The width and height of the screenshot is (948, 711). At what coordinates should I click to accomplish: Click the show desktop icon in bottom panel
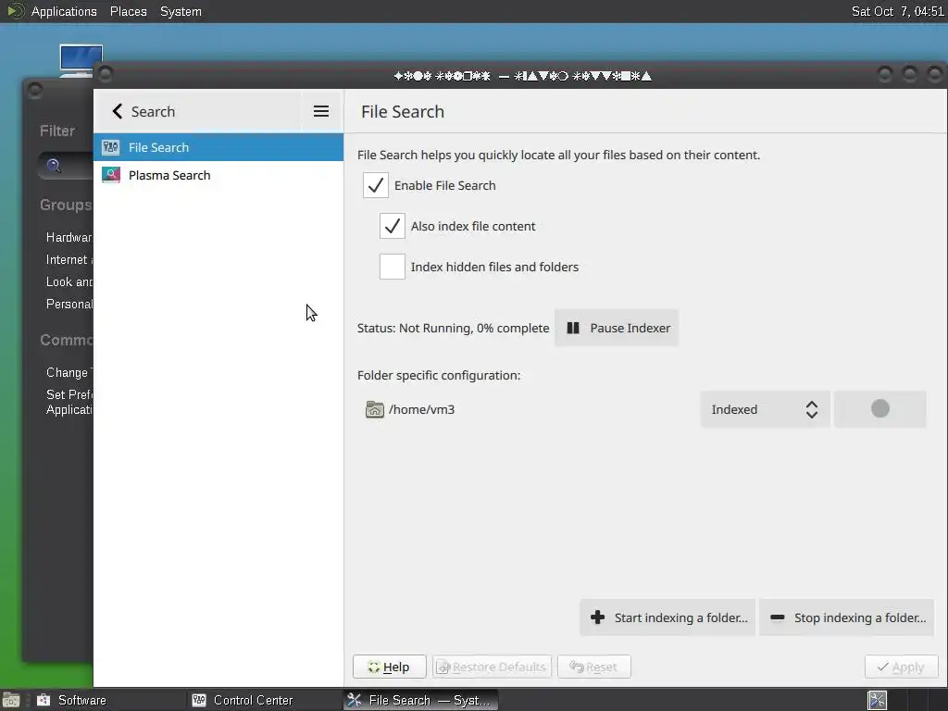coord(11,700)
